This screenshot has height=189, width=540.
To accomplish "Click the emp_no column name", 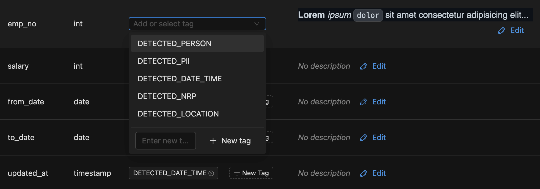I will pos(22,24).
